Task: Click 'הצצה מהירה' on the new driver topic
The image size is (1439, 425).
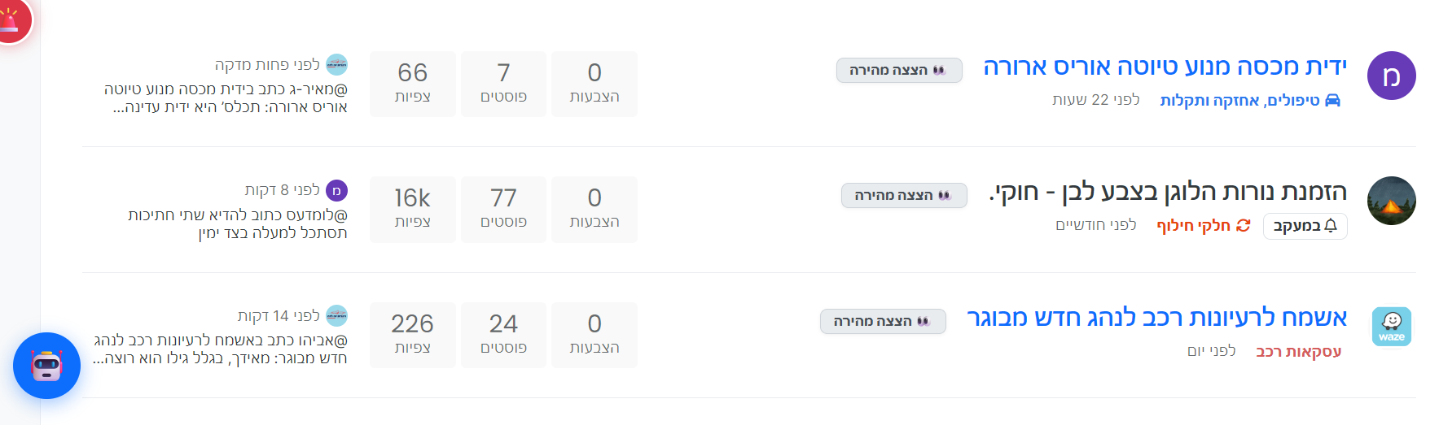Action: [x=882, y=322]
